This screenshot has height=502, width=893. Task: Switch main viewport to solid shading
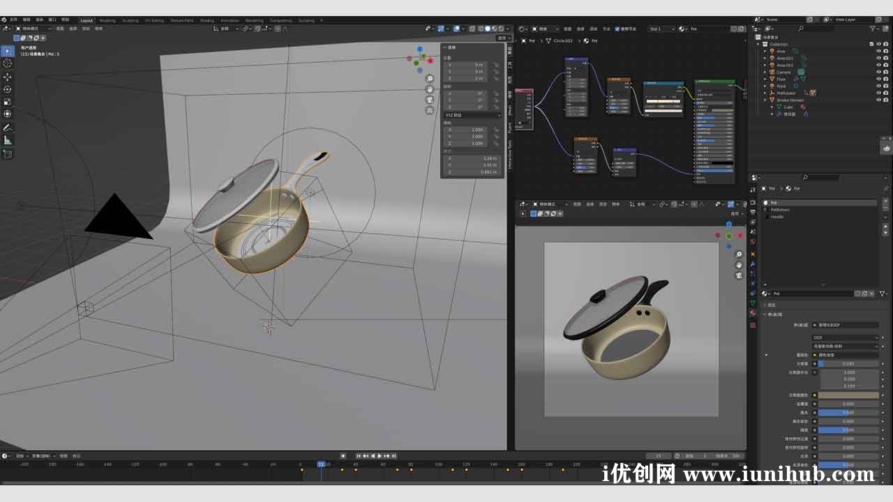tap(488, 29)
